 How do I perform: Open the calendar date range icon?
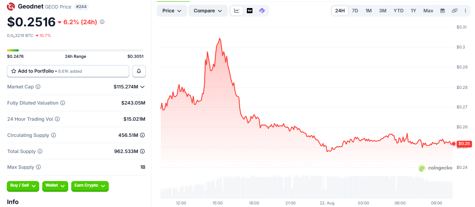(x=443, y=11)
